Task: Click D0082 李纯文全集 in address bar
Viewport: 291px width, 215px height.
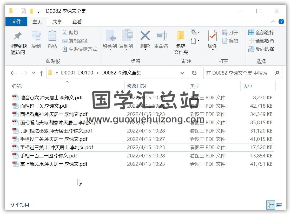Action: (121, 73)
